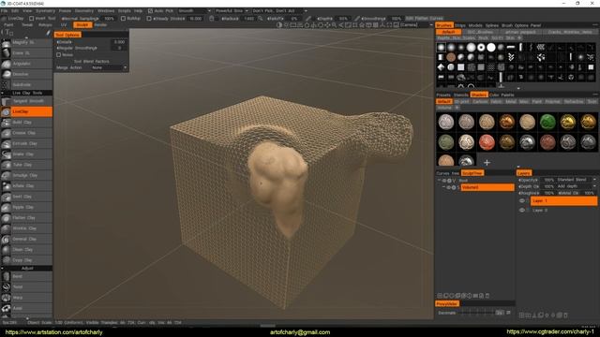The image size is (600, 337).
Task: Select the General Clay tool
Action: pos(26,239)
